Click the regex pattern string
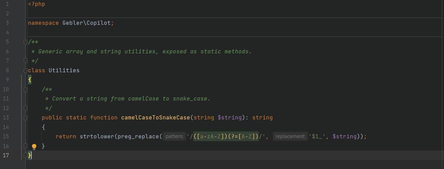Image resolution: width=444 pixels, height=169 pixels. coord(226,136)
